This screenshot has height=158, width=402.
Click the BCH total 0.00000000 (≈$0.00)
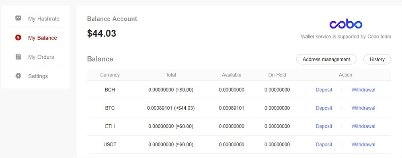point(171,90)
